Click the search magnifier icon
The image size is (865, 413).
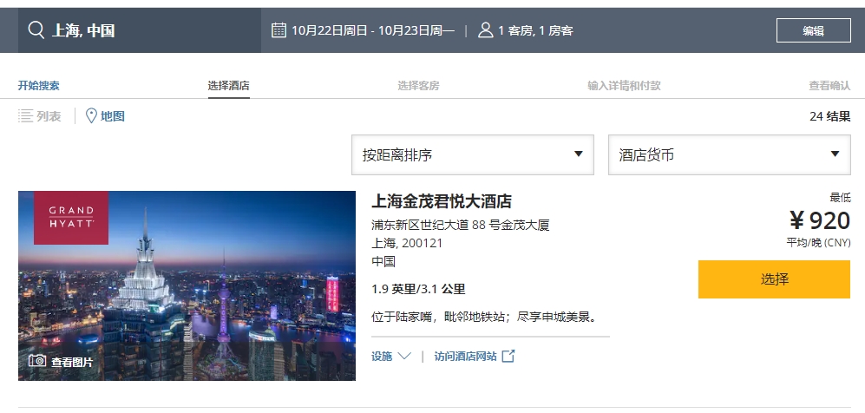click(36, 29)
